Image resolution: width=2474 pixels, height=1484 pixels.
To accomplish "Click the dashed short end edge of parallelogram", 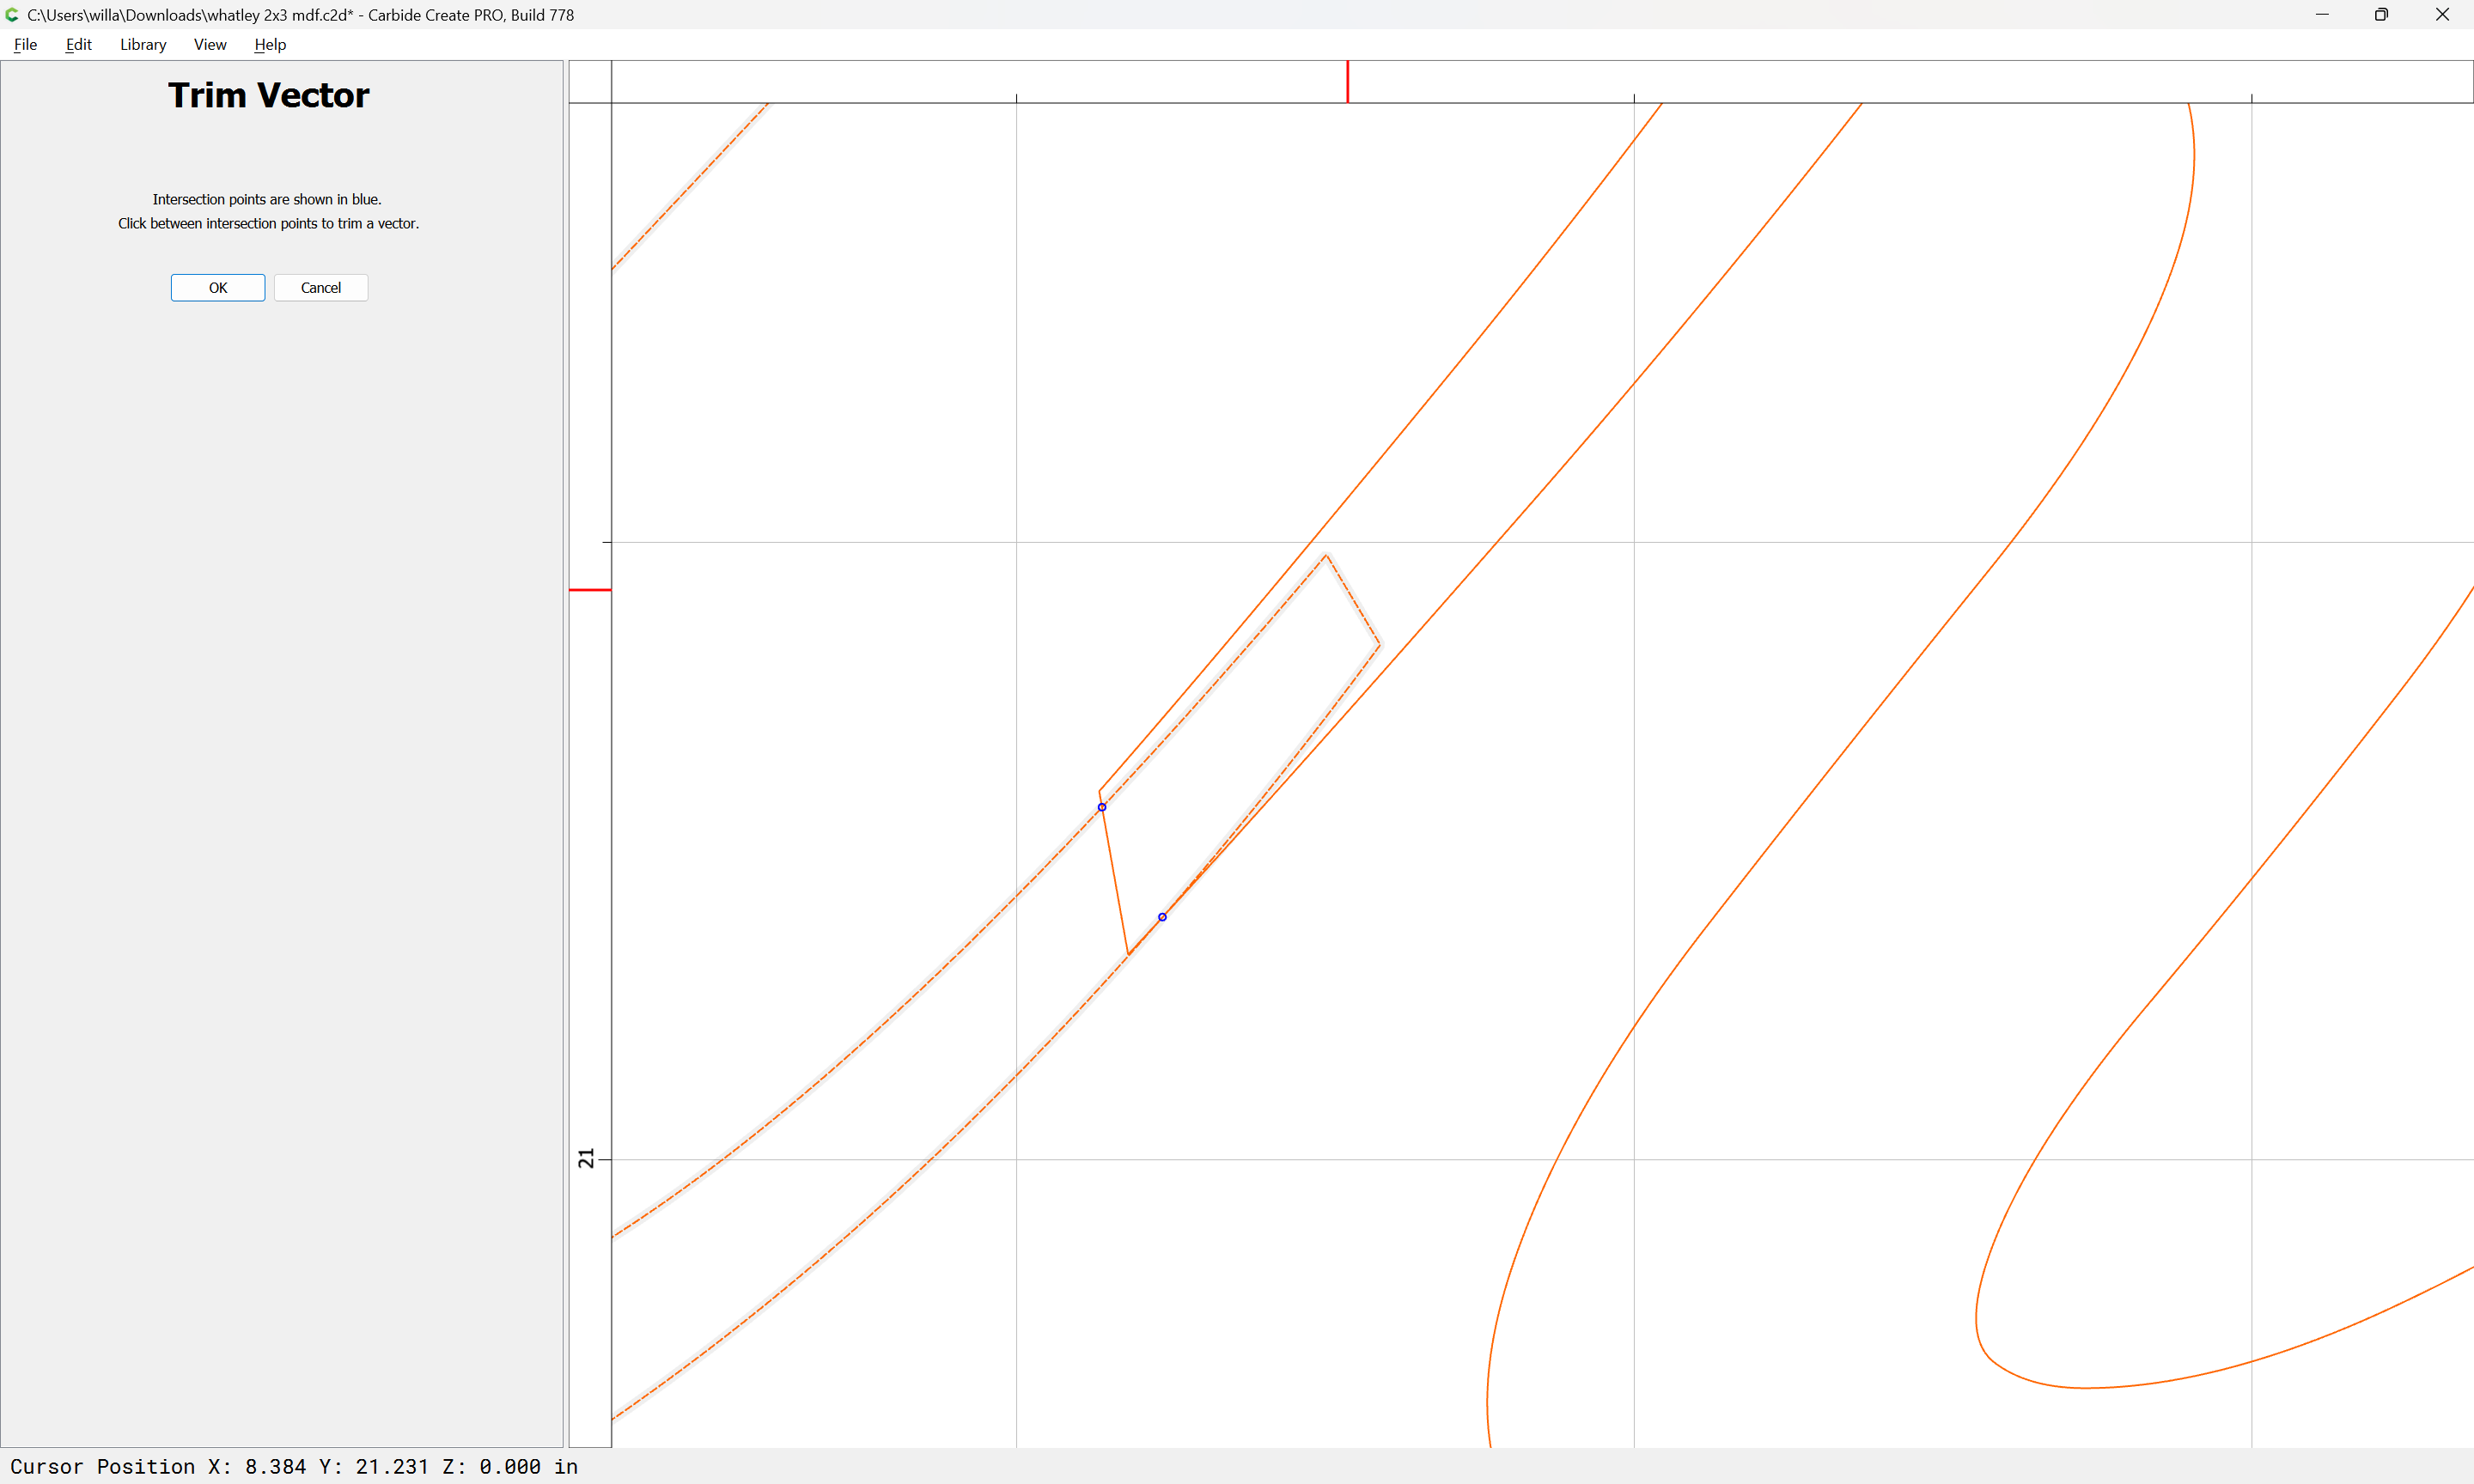I will [1353, 600].
